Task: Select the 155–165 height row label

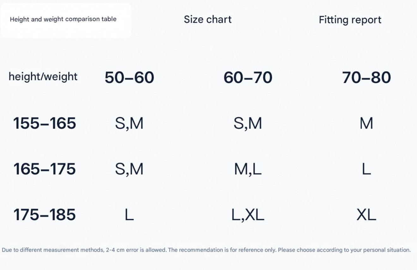Action: click(x=45, y=123)
